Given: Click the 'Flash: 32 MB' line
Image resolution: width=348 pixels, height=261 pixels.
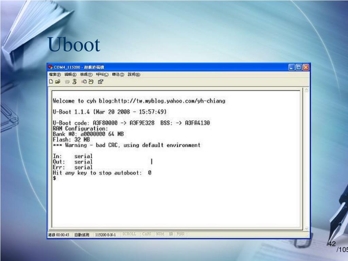Looking at the screenshot, I should [71, 140].
